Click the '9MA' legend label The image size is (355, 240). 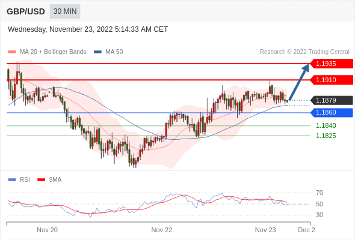tap(55, 180)
